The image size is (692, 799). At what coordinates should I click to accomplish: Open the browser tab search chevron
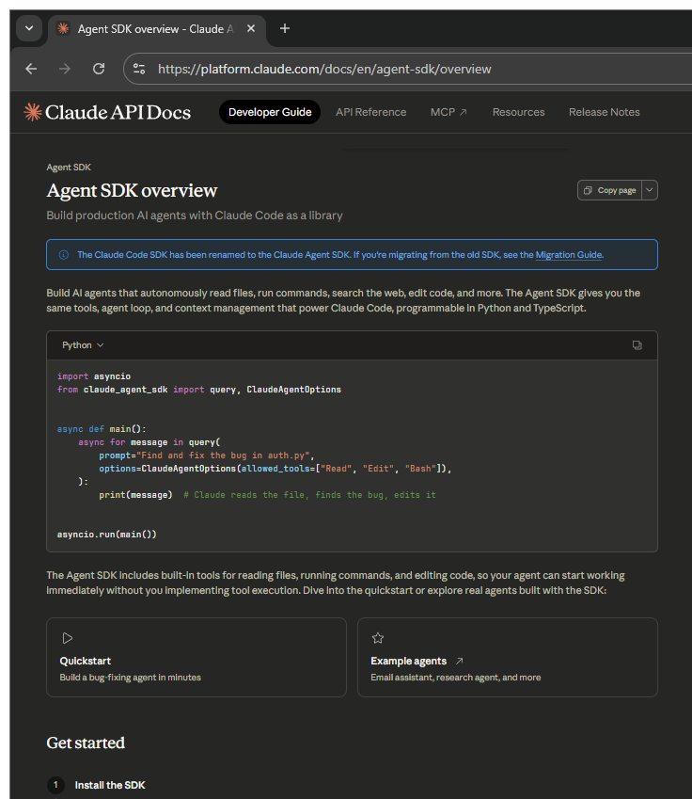[29, 28]
